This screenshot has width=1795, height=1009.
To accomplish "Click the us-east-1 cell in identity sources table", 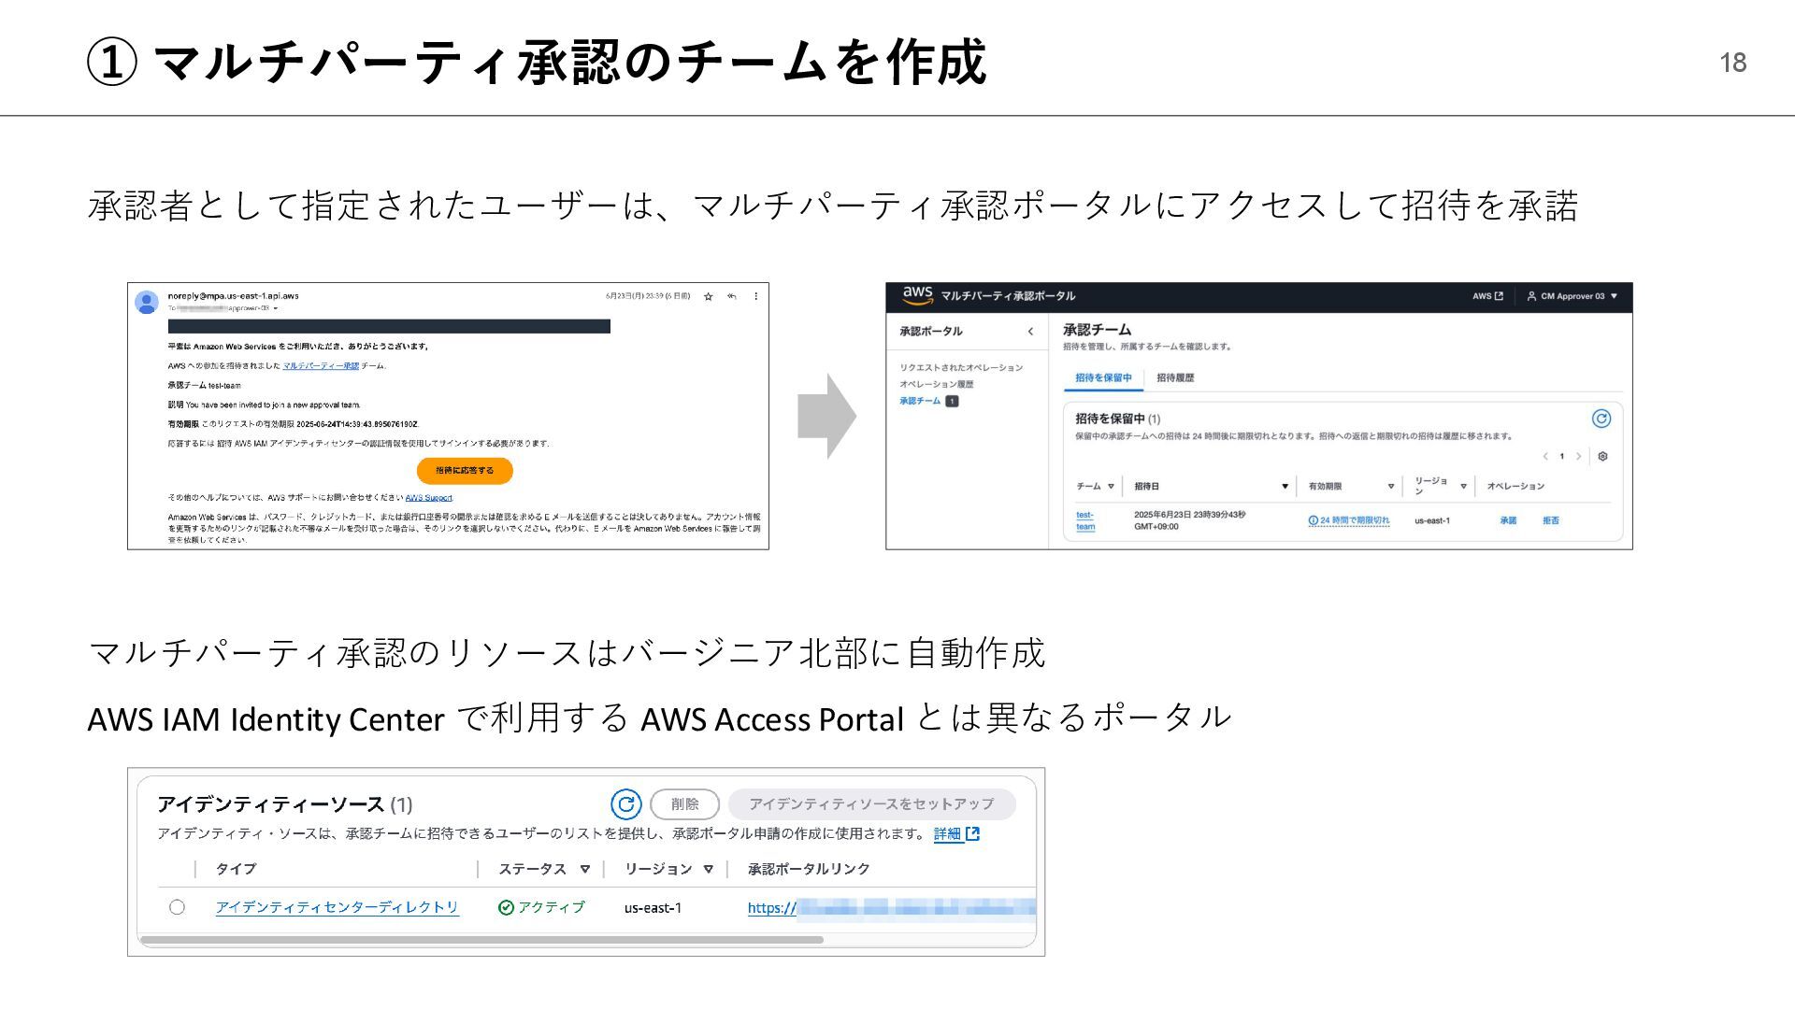I will pos(653,908).
